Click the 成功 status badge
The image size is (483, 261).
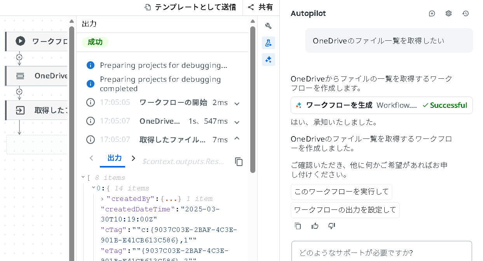coord(95,42)
